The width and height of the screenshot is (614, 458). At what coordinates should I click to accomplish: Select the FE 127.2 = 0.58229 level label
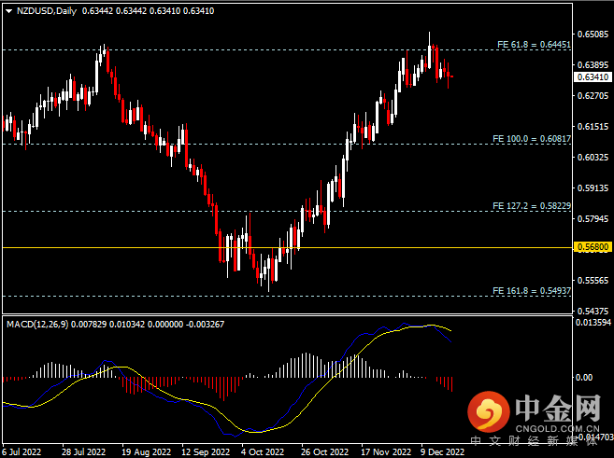coord(530,205)
